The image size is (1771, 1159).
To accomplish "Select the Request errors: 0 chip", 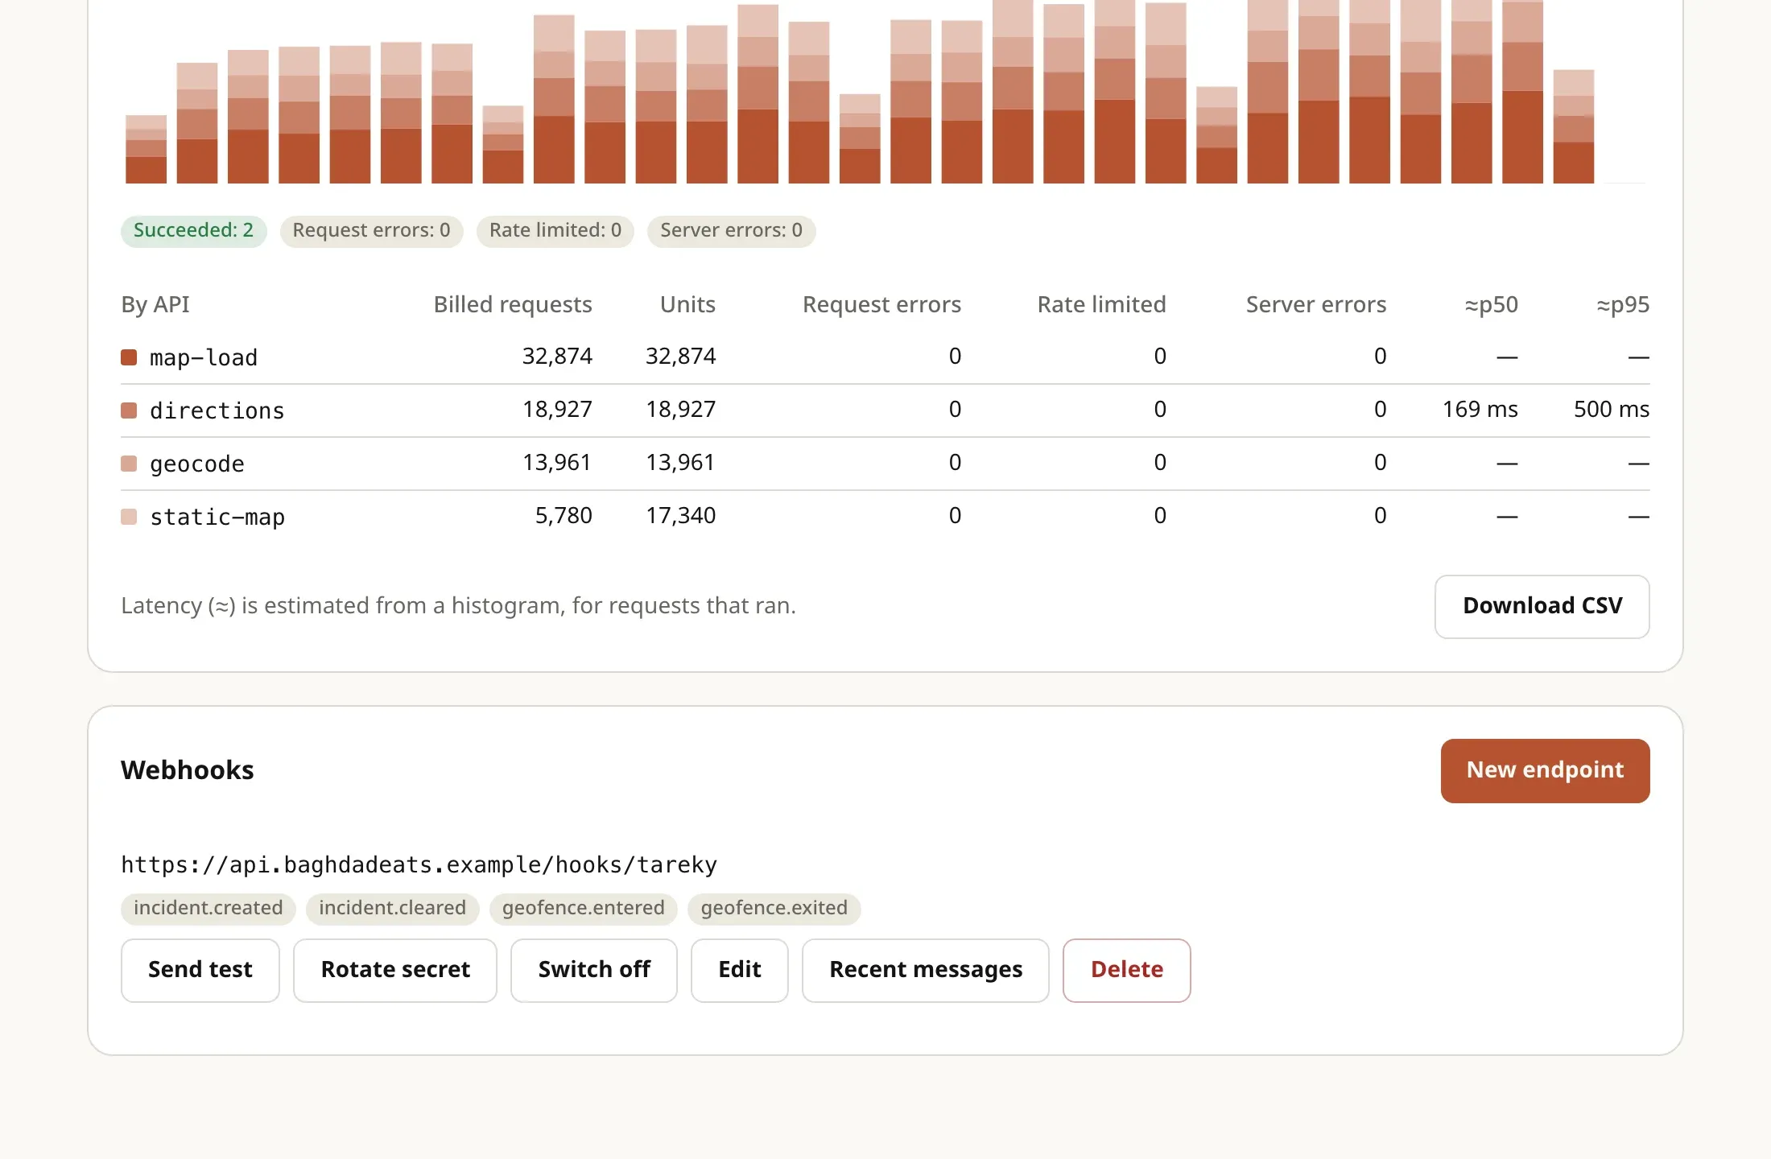I will pos(371,231).
